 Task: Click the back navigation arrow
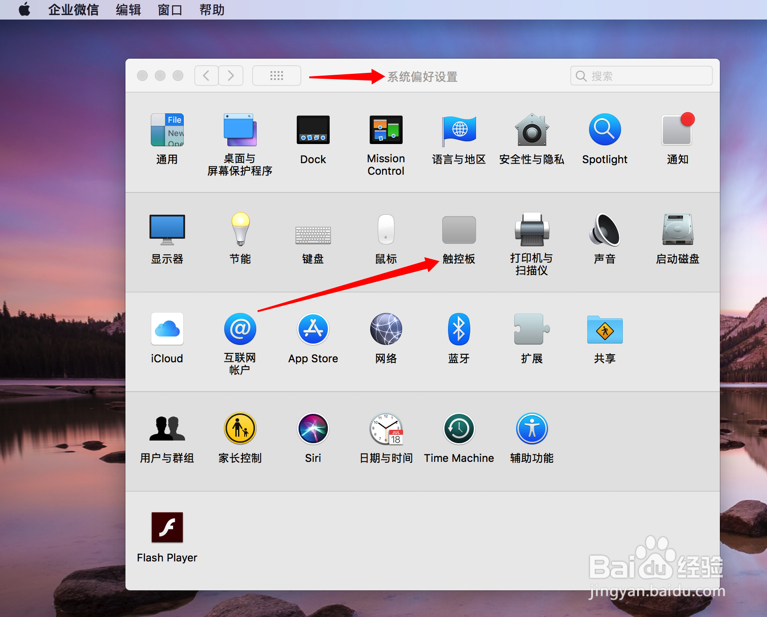[x=206, y=76]
